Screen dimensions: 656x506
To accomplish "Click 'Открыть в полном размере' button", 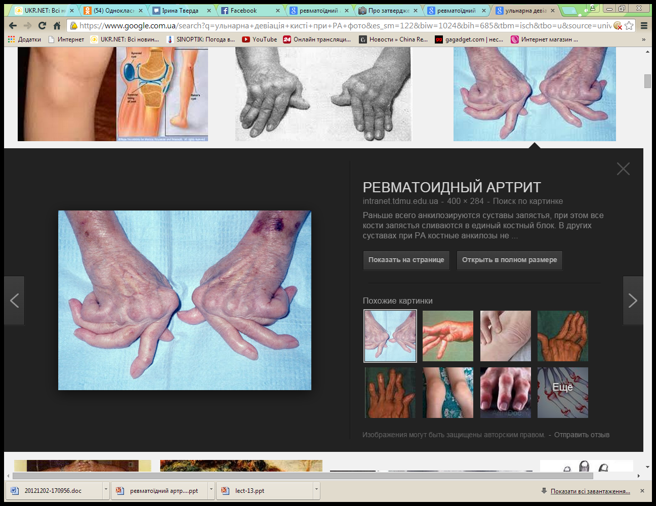I will [x=509, y=260].
